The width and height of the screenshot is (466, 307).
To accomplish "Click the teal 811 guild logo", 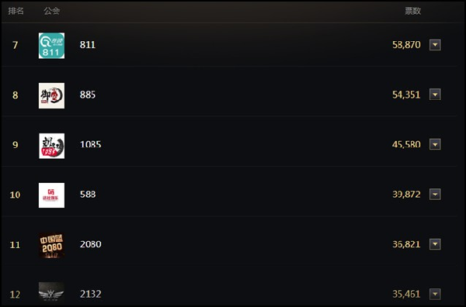I will [51, 46].
